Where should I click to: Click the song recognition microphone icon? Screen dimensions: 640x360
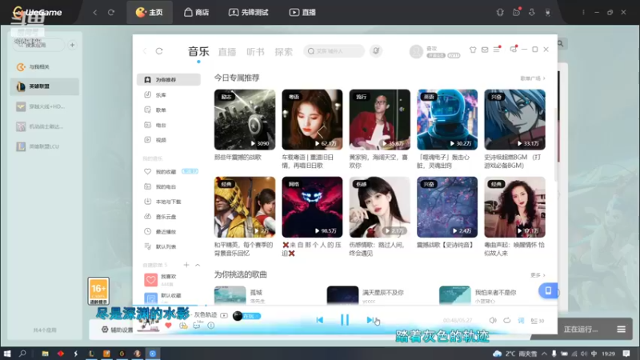pyautogui.click(x=376, y=51)
